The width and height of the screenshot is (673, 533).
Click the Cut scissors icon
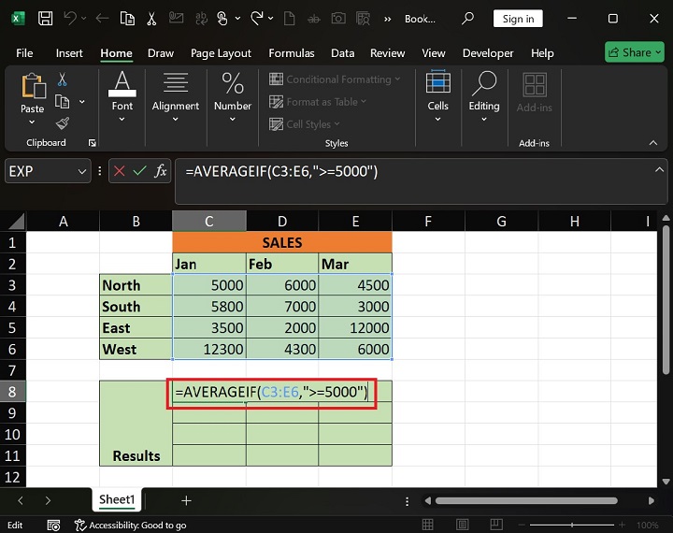[63, 80]
